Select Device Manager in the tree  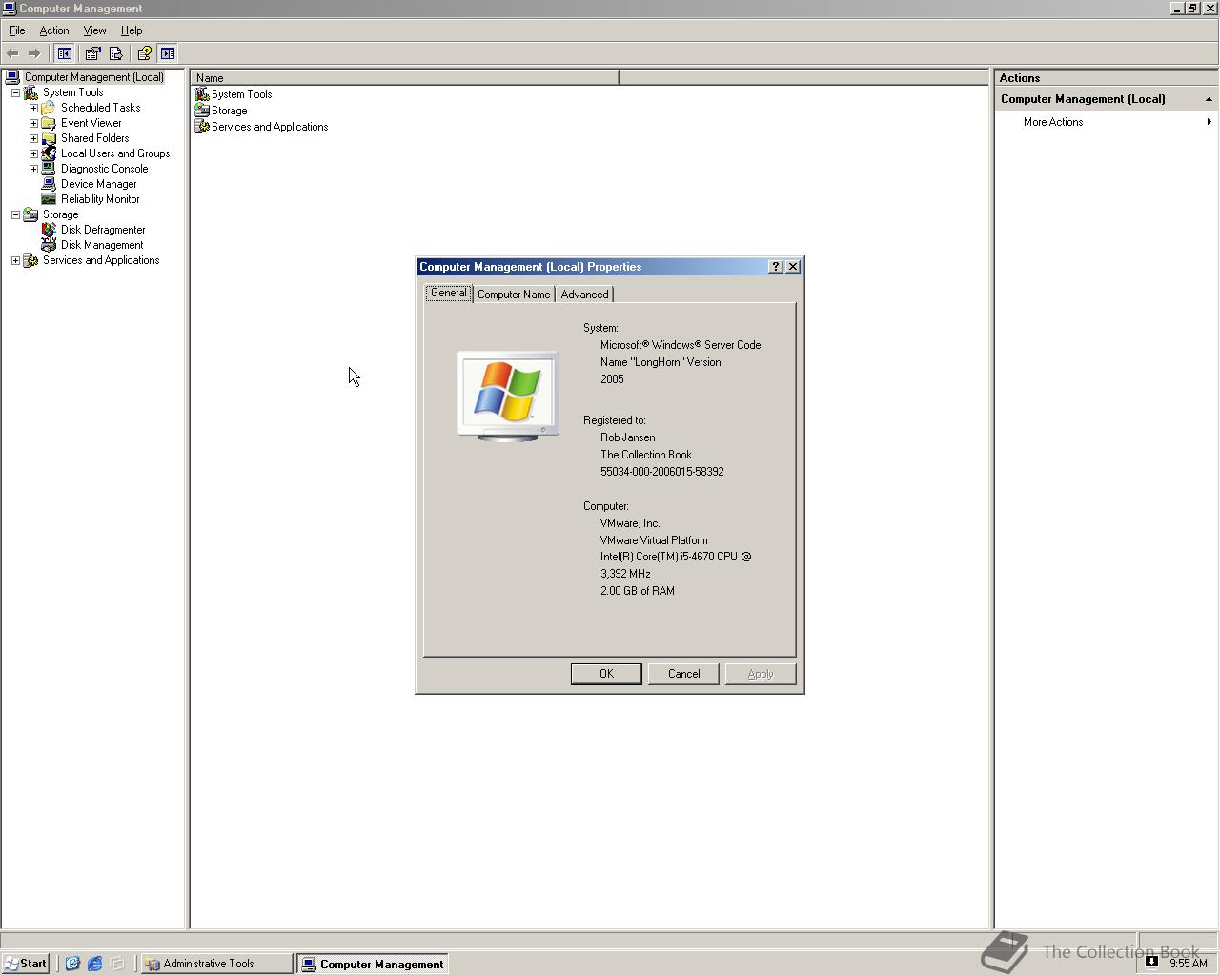click(x=99, y=184)
